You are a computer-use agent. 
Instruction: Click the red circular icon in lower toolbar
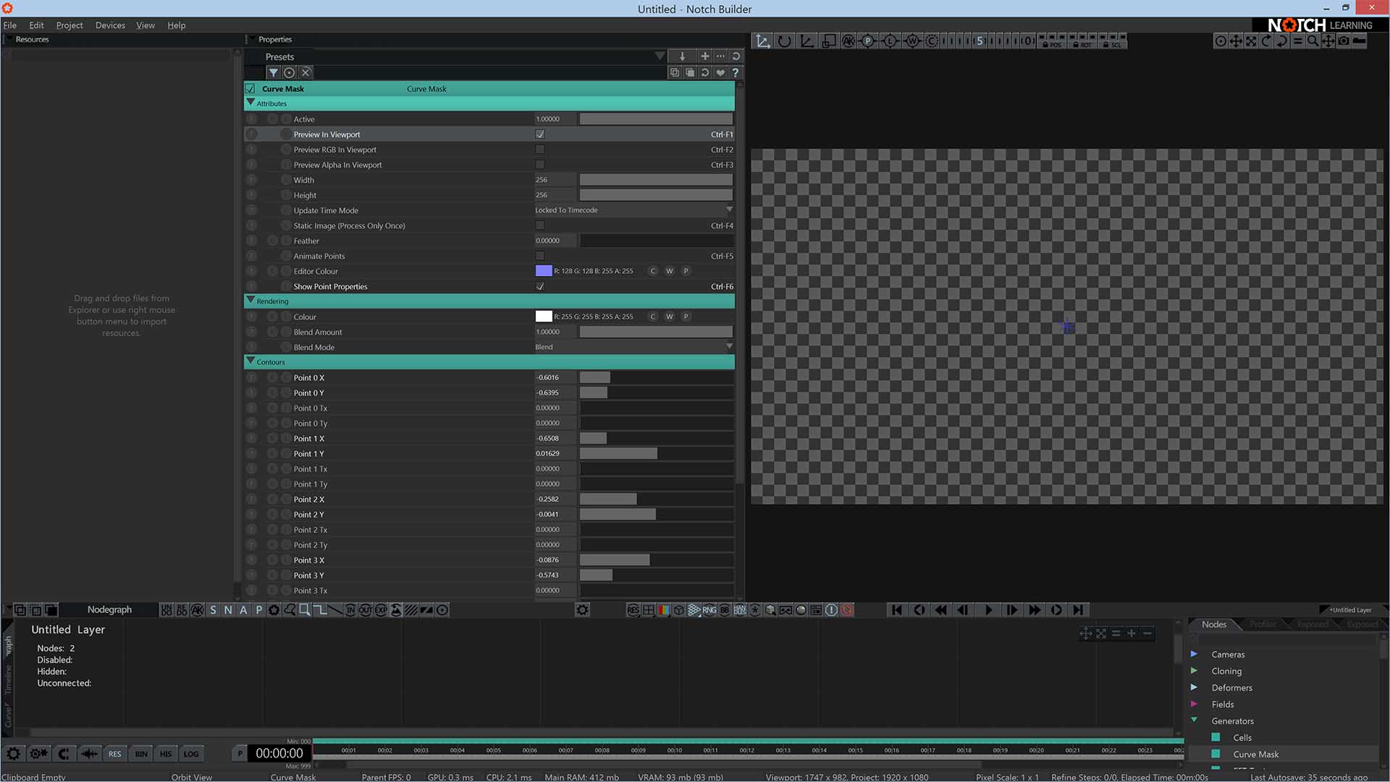[x=847, y=610]
